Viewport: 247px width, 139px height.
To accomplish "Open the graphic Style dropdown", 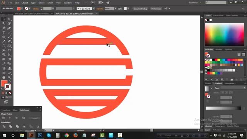I will click(128, 8).
